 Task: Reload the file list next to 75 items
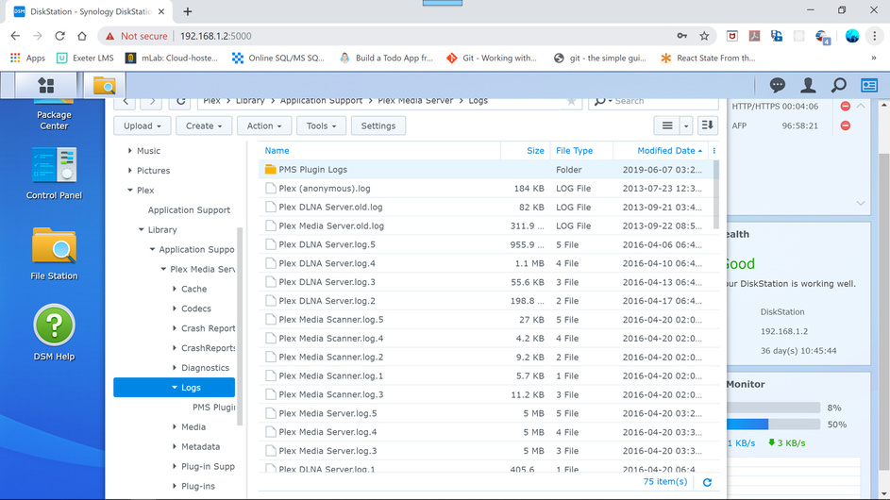click(707, 482)
